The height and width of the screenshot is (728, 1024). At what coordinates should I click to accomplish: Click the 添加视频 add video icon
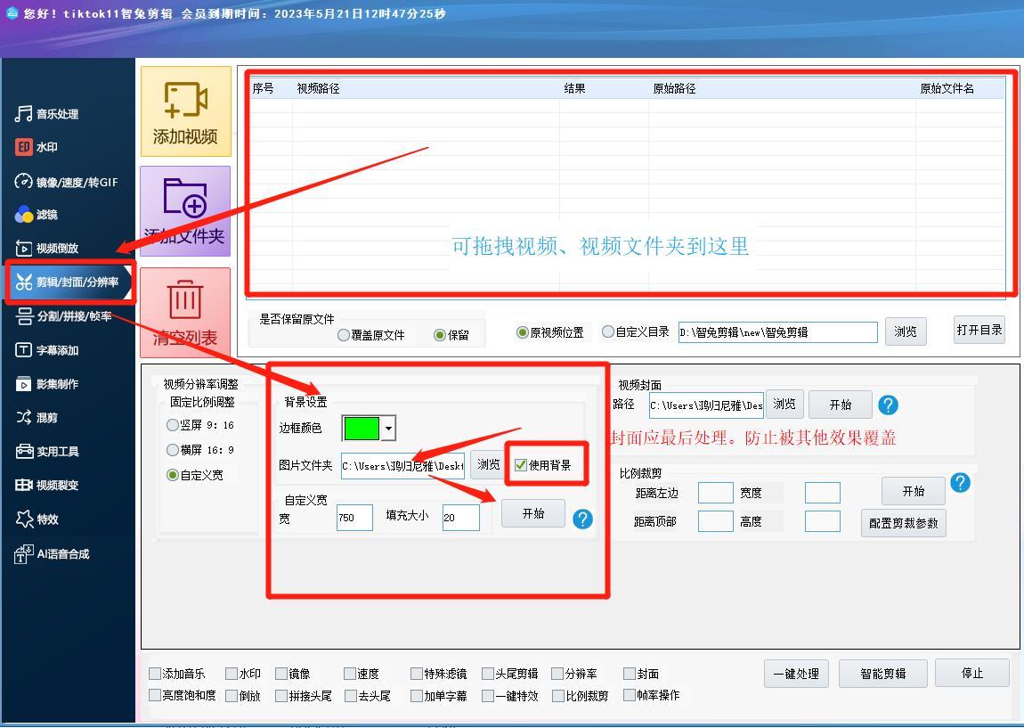[x=185, y=110]
